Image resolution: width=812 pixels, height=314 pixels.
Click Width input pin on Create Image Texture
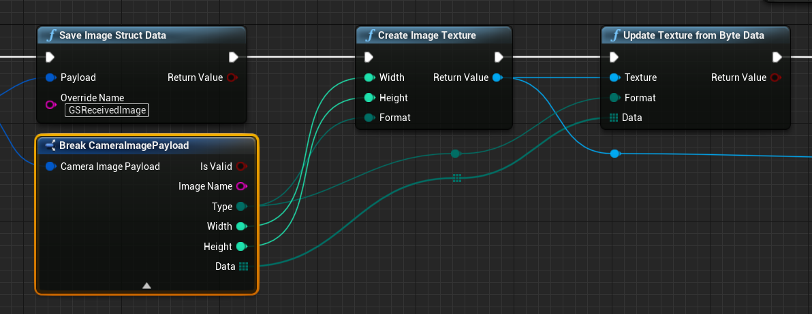click(x=369, y=77)
